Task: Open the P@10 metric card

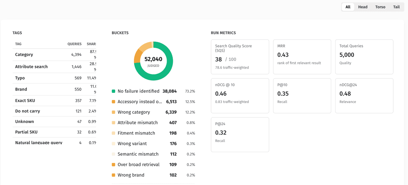Action: (x=302, y=96)
